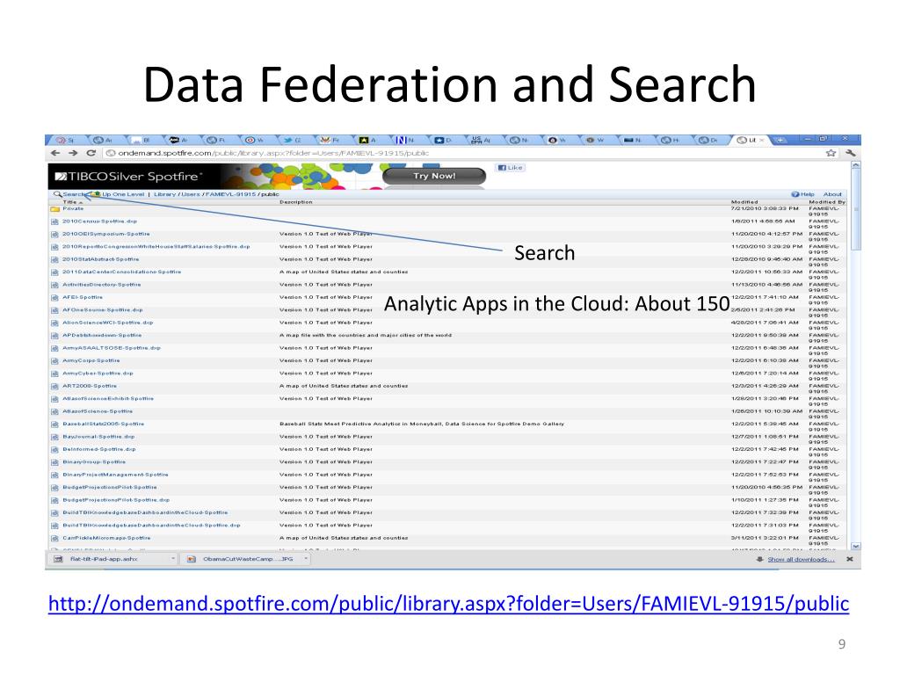Open AFOneSource-Spotfire.dxp file
900x675 pixels.
(x=103, y=310)
